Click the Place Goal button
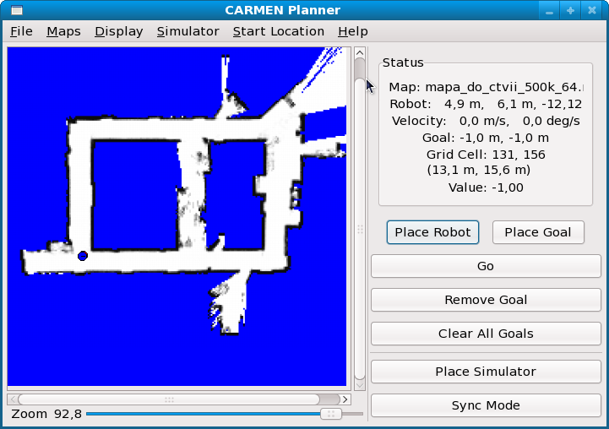Viewport: 609px width, 429px height. pos(538,232)
